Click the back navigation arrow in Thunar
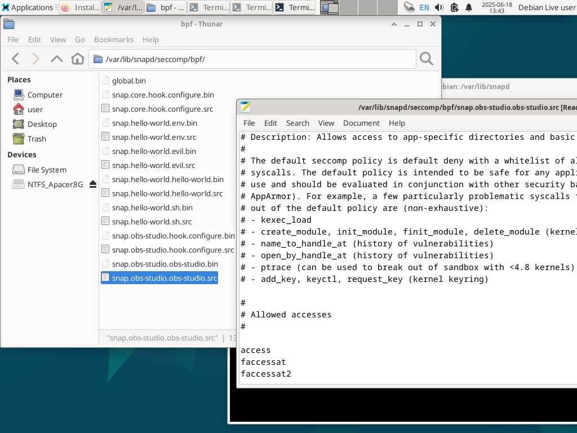This screenshot has height=433, width=577. (16, 59)
